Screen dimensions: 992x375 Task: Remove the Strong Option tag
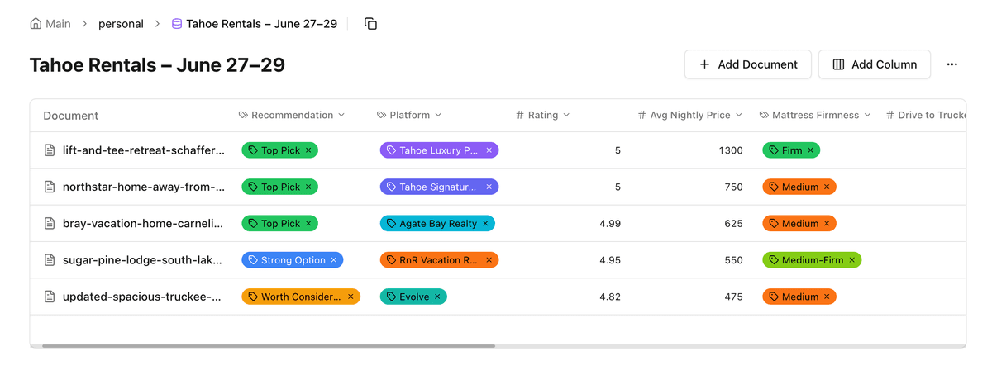[x=334, y=260]
